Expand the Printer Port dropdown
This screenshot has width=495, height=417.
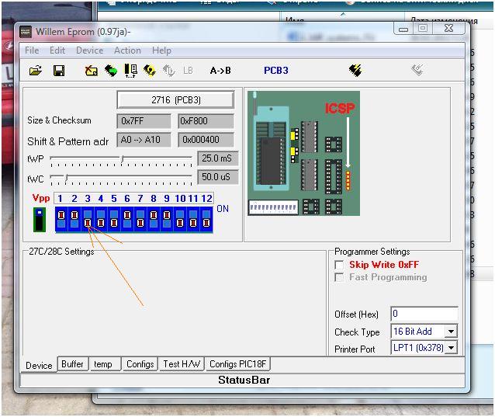click(450, 348)
